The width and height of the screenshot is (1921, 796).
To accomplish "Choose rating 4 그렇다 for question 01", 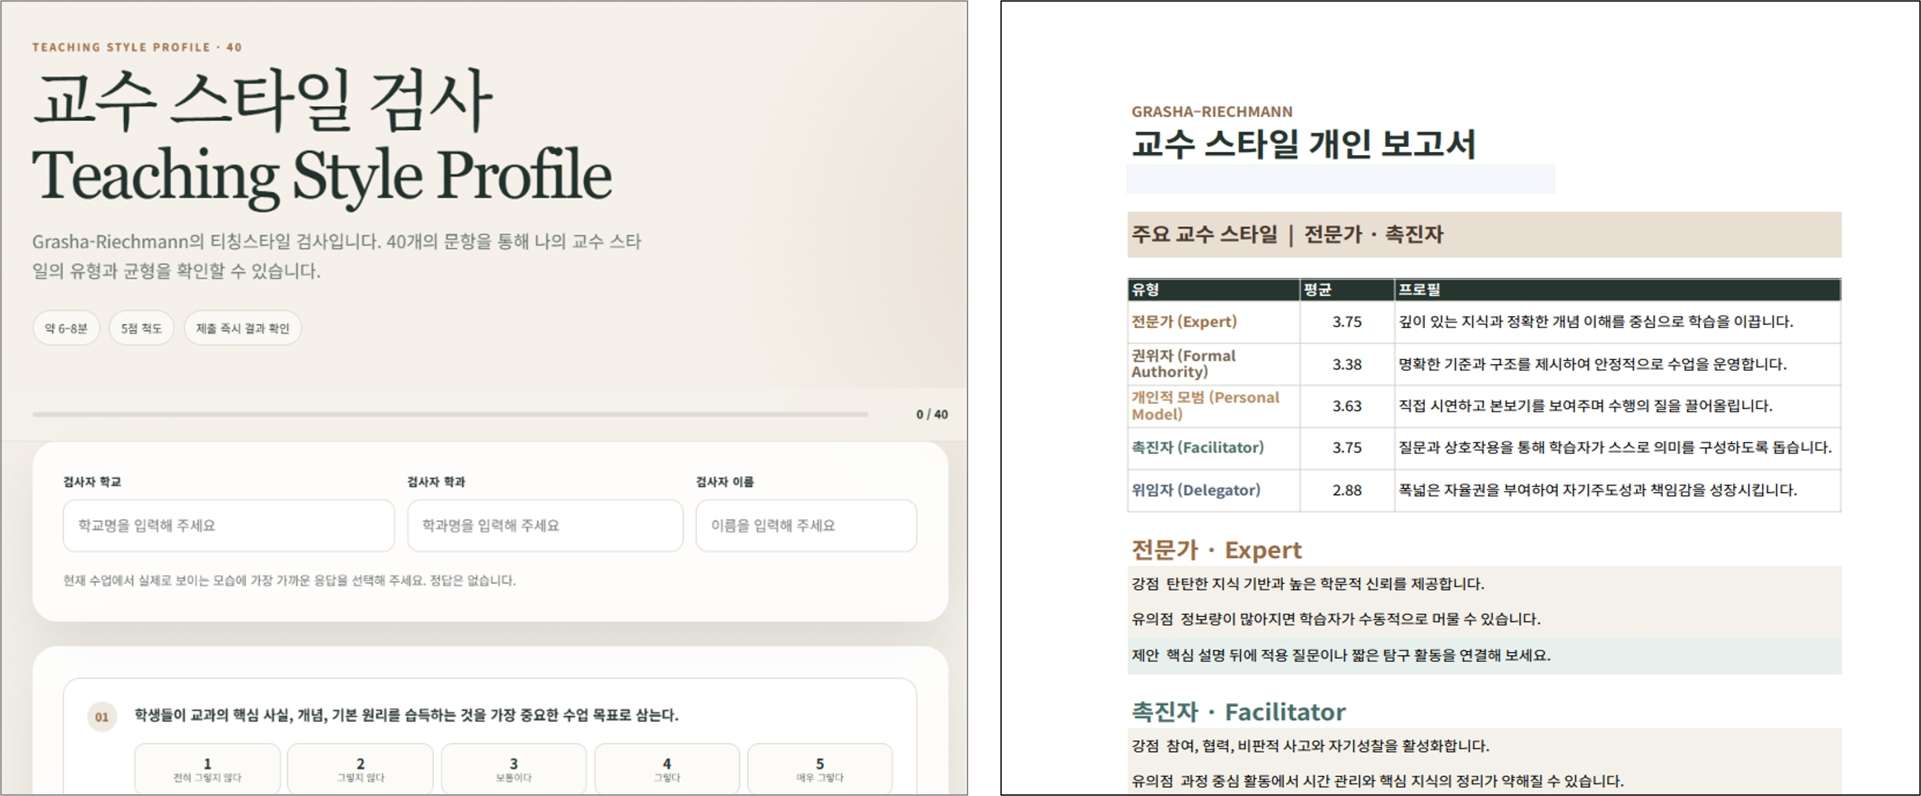I will tap(667, 768).
